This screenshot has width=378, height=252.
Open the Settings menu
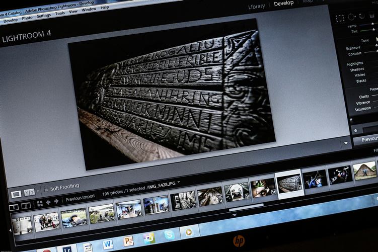(x=44, y=16)
